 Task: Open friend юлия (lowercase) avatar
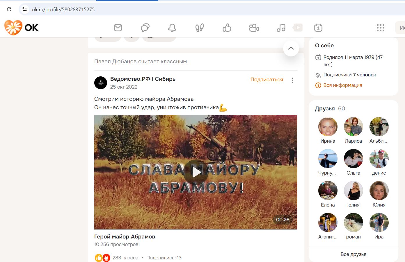pyautogui.click(x=354, y=191)
